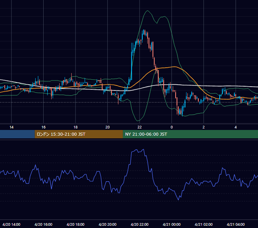Click the orange moving average peak near 0:00
Viewport: 258px width, 228px height.
pos(175,67)
